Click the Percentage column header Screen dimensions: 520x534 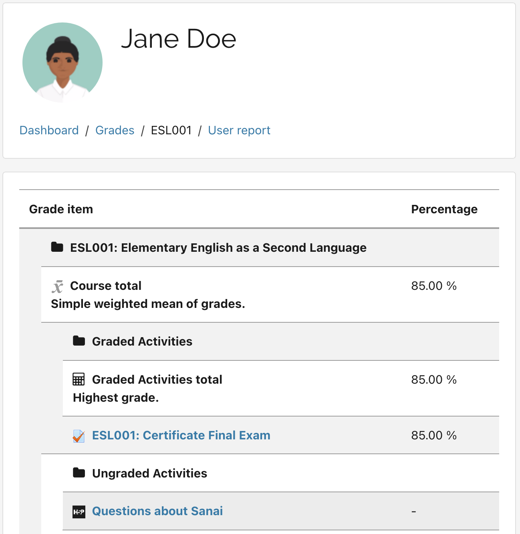coord(444,209)
